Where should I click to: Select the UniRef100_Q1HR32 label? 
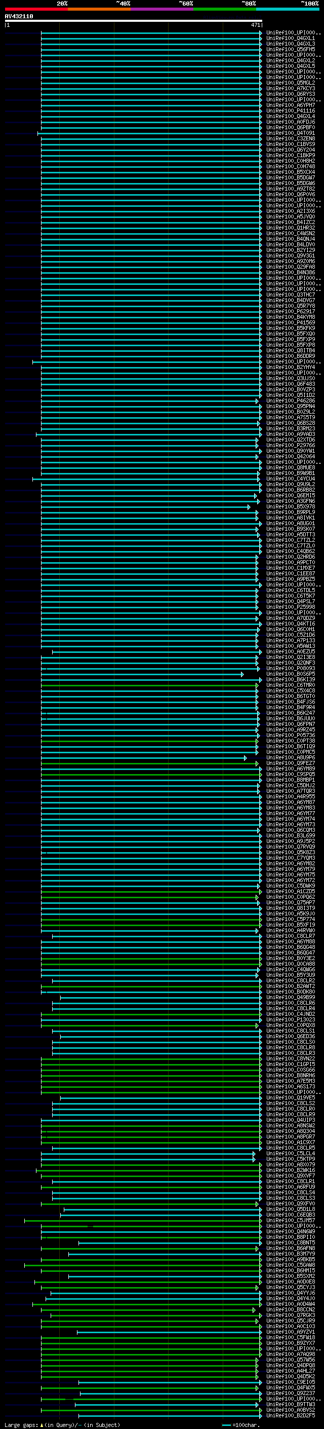click(291, 228)
